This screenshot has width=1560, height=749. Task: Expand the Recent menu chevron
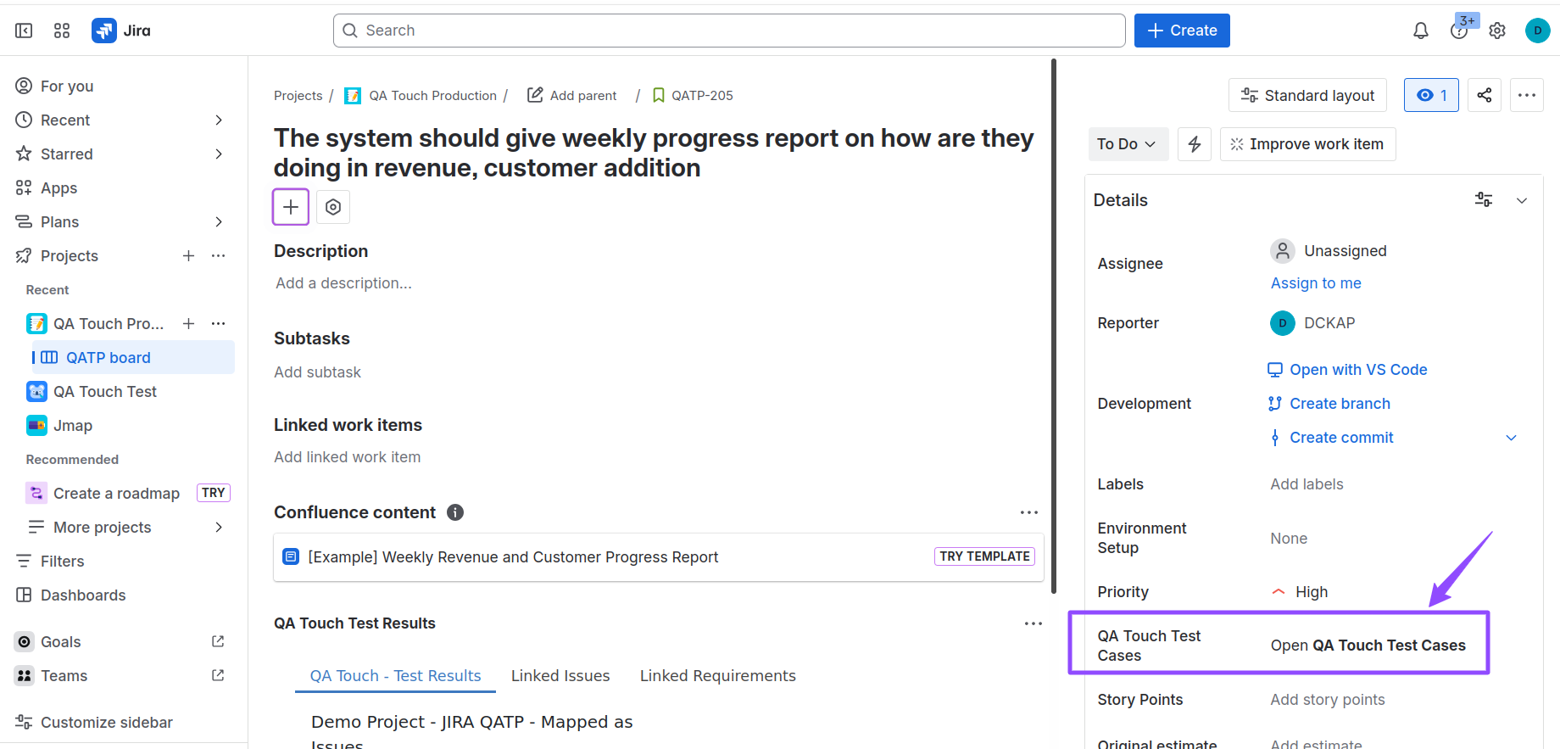[x=219, y=120]
